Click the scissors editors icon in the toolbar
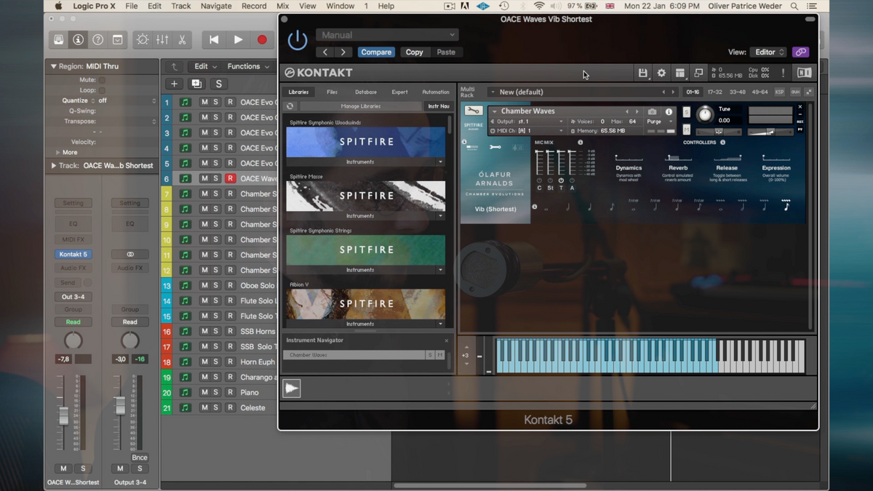This screenshot has width=873, height=491. point(182,40)
